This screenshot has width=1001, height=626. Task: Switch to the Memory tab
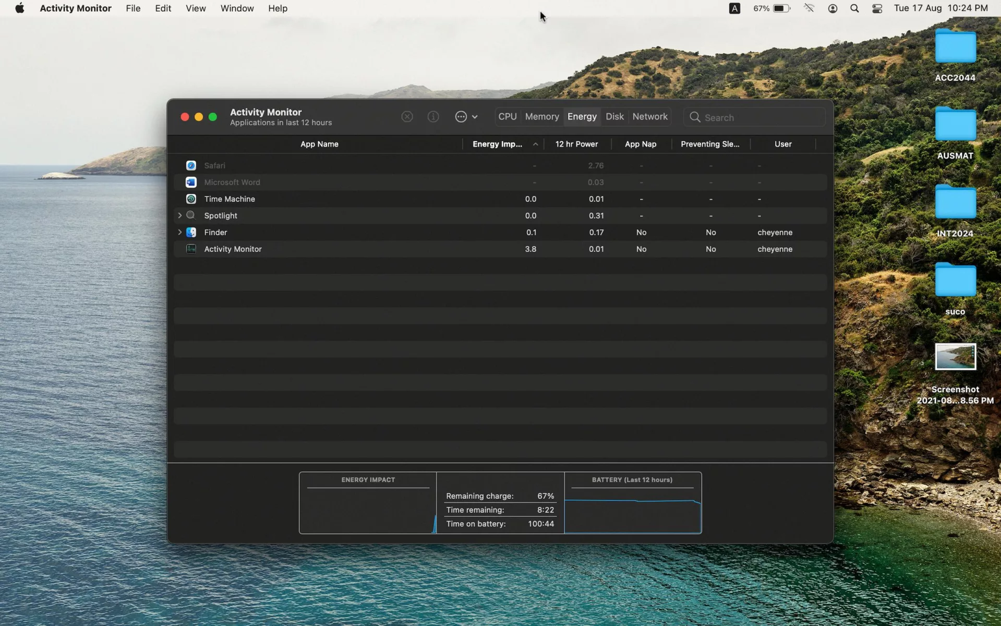click(x=541, y=117)
